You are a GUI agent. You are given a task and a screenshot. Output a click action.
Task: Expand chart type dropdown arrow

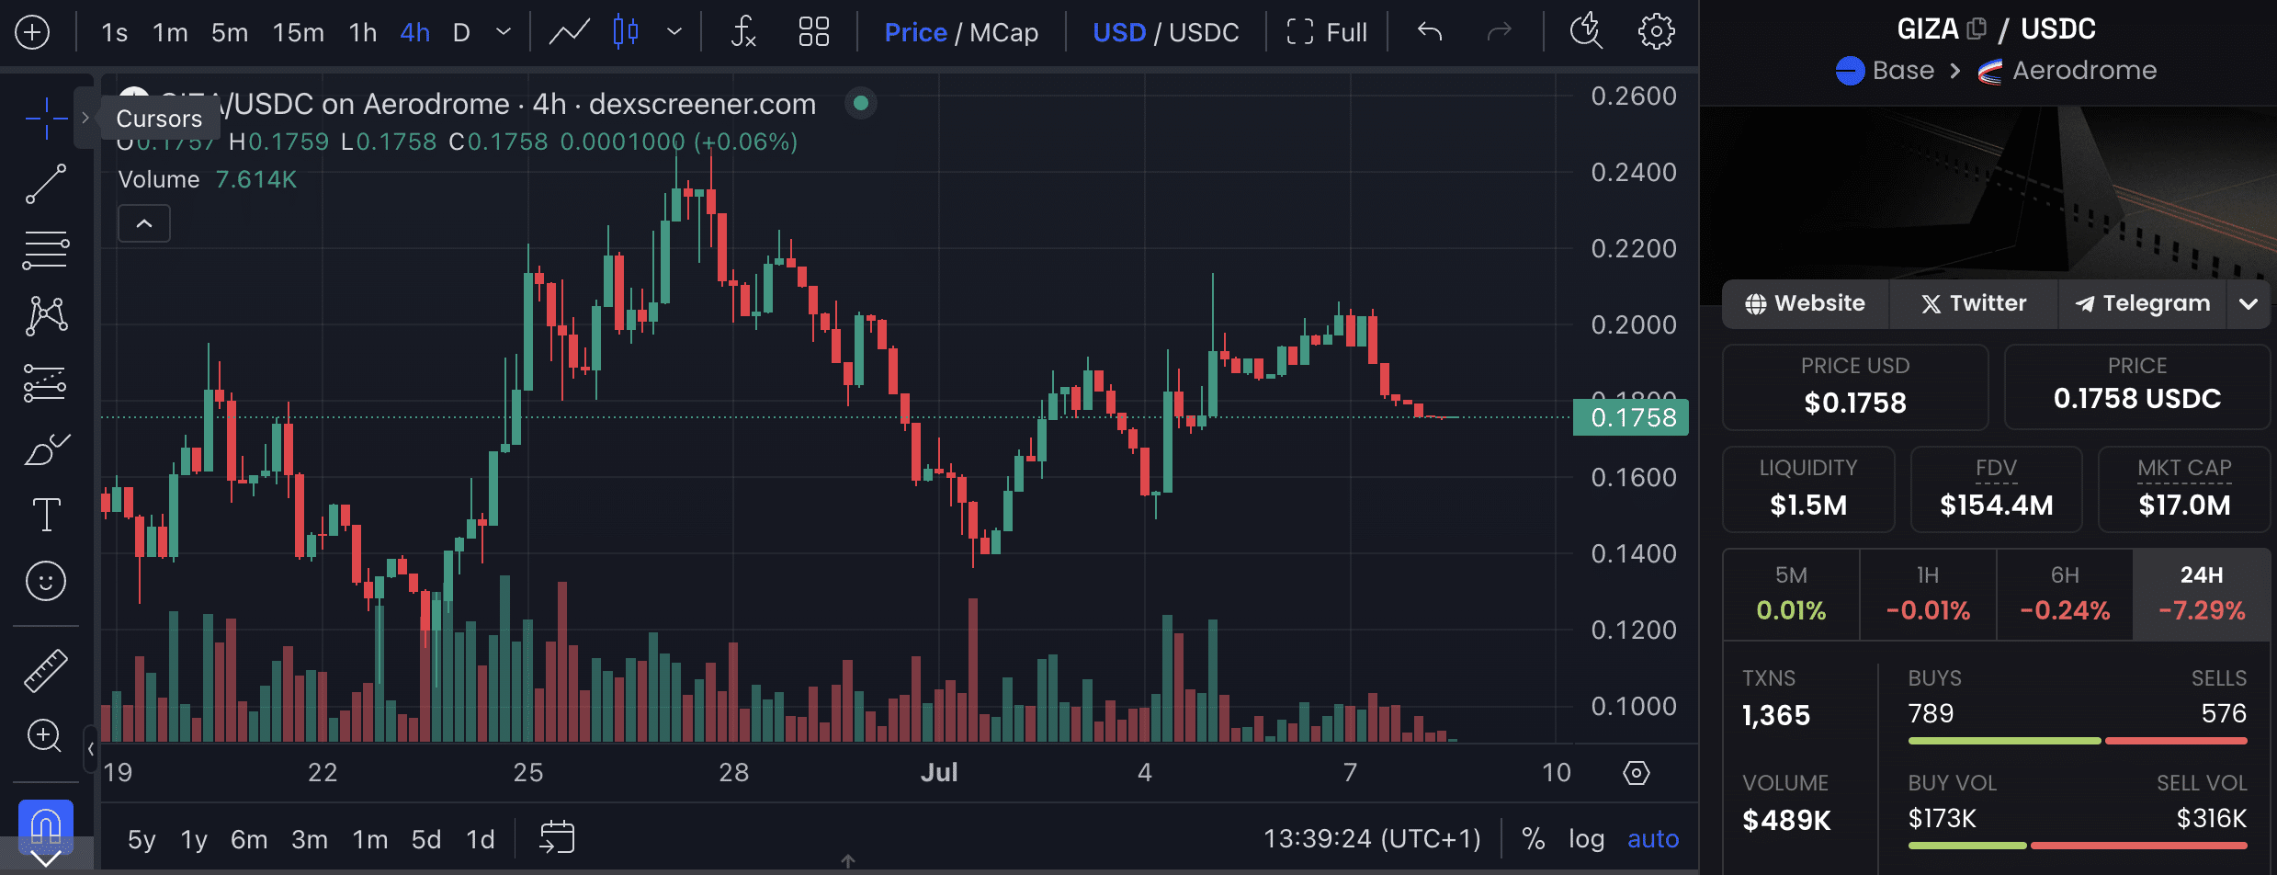point(674,32)
